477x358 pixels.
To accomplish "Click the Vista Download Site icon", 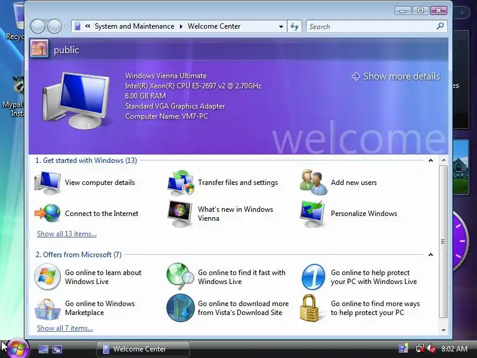I will pos(181,308).
